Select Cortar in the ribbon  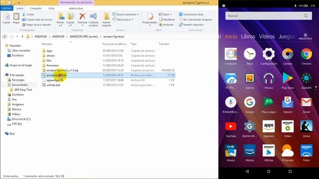(28, 14)
